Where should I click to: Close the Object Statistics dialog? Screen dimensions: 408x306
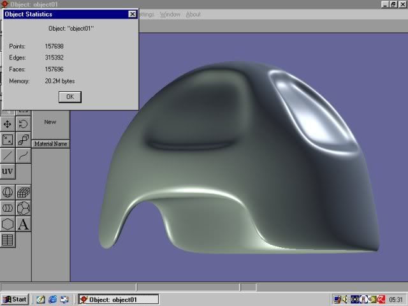(132, 13)
